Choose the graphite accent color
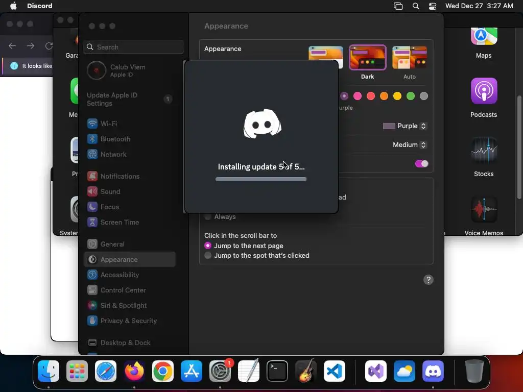Viewport: 523px width, 392px height. point(423,96)
